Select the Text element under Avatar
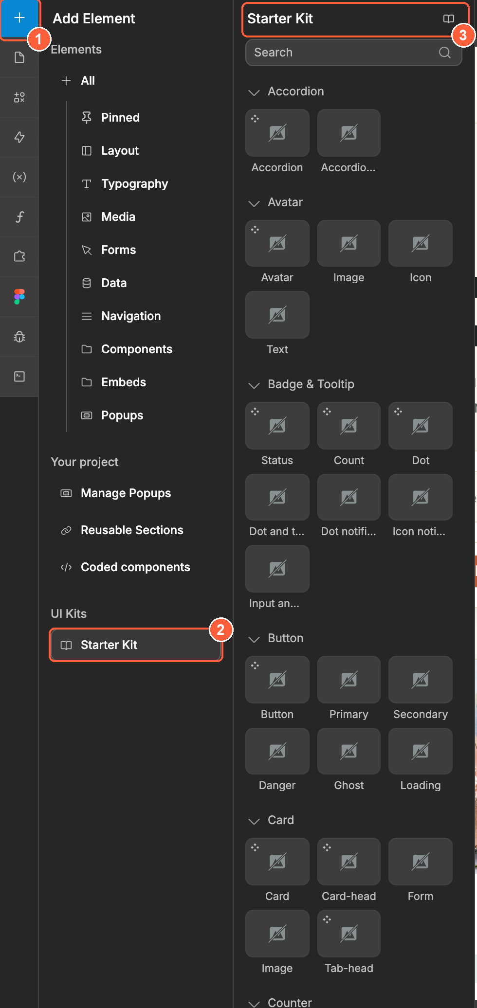The image size is (477, 1008). (x=277, y=315)
